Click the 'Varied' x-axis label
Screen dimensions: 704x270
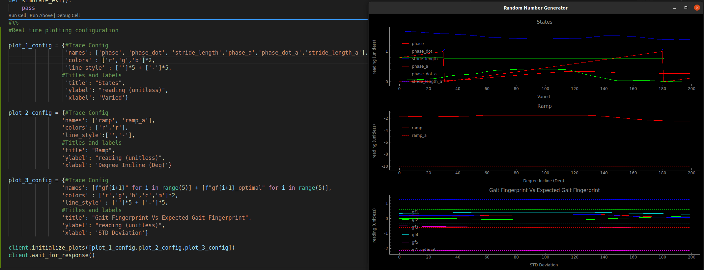pyautogui.click(x=544, y=97)
